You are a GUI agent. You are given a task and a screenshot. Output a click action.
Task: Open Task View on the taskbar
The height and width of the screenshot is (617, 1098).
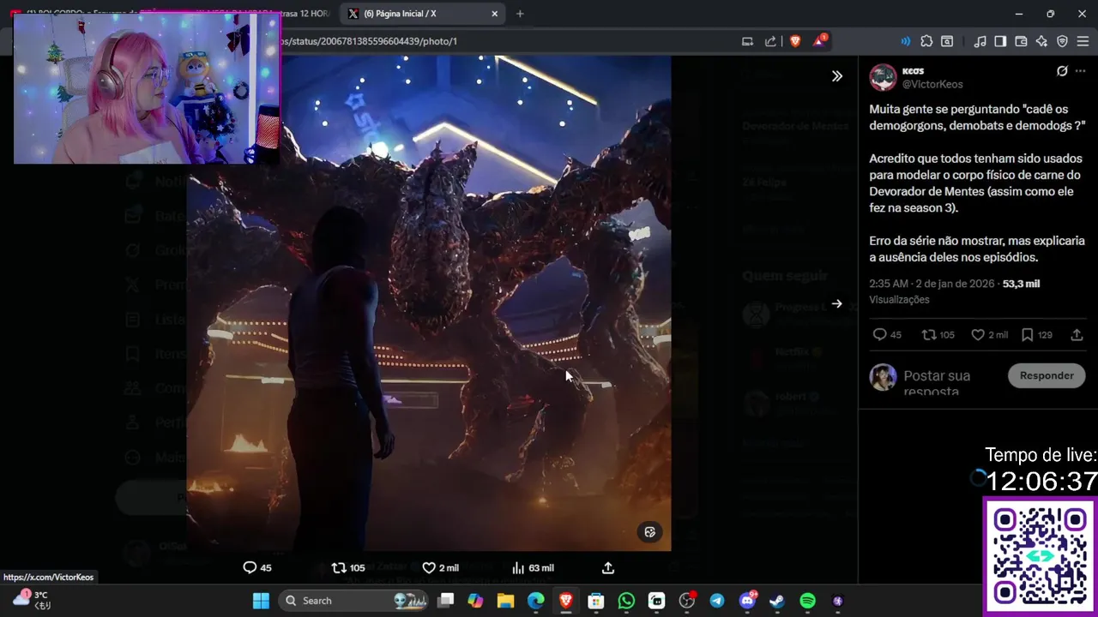point(445,601)
